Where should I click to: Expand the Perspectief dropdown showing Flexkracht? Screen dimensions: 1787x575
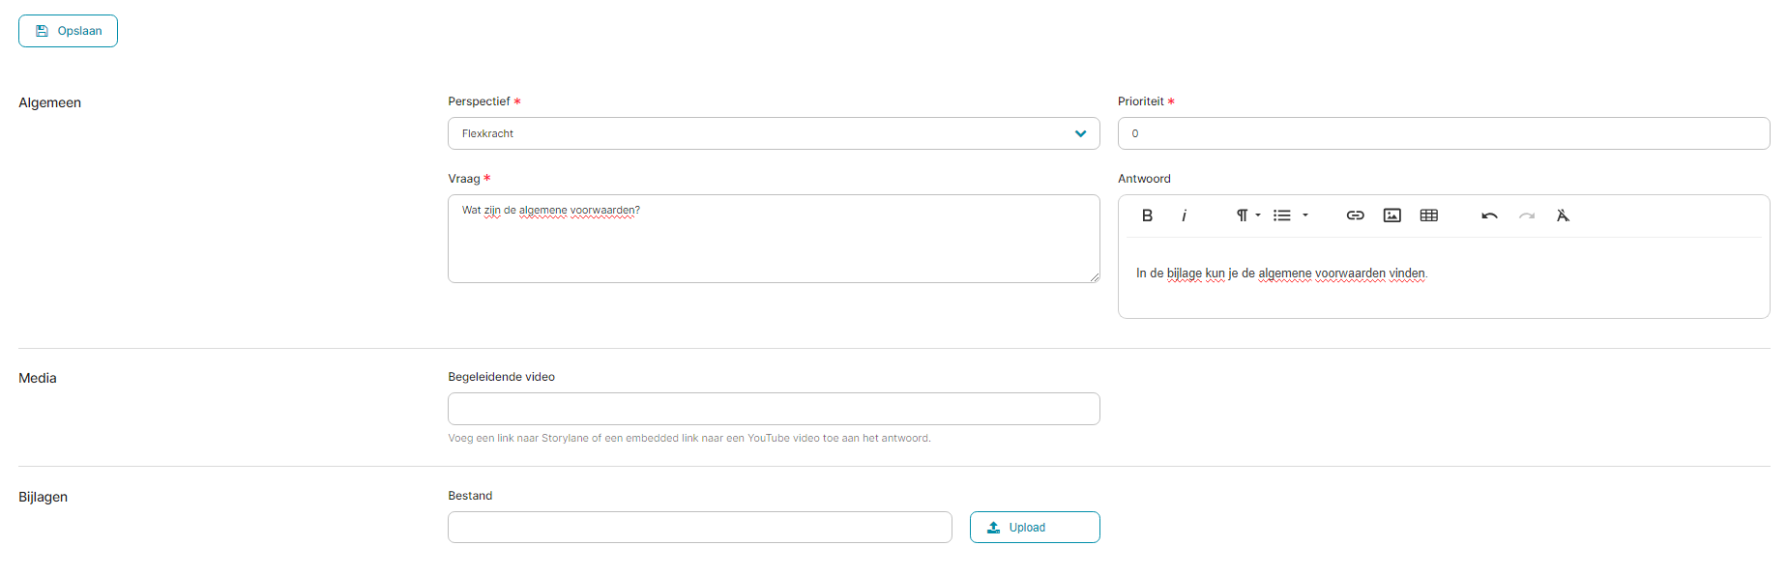[774, 133]
